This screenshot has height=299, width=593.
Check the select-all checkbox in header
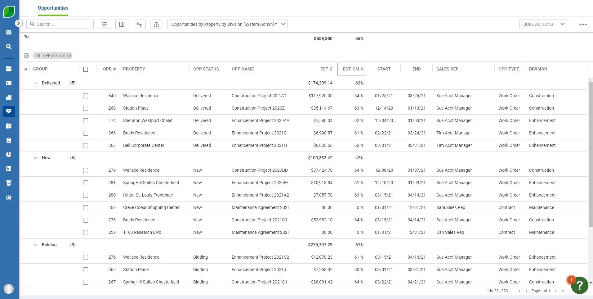(x=85, y=69)
